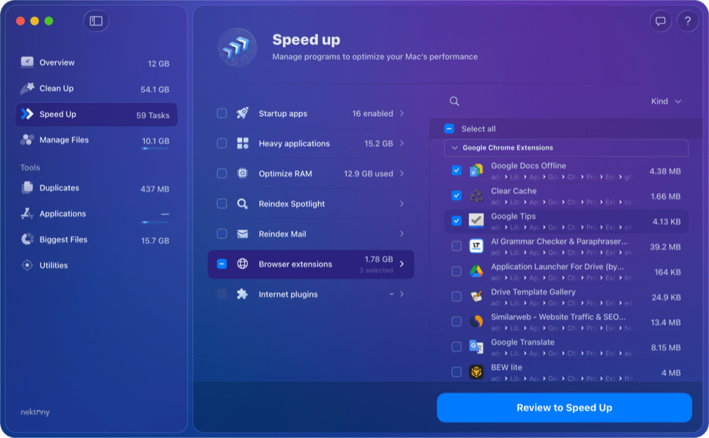Click the Google Translate extension icon
709x438 pixels.
pos(476,347)
